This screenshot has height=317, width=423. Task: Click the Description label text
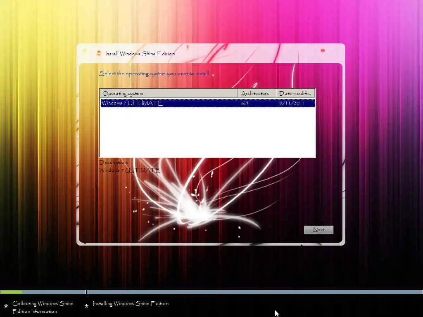pyautogui.click(x=113, y=162)
